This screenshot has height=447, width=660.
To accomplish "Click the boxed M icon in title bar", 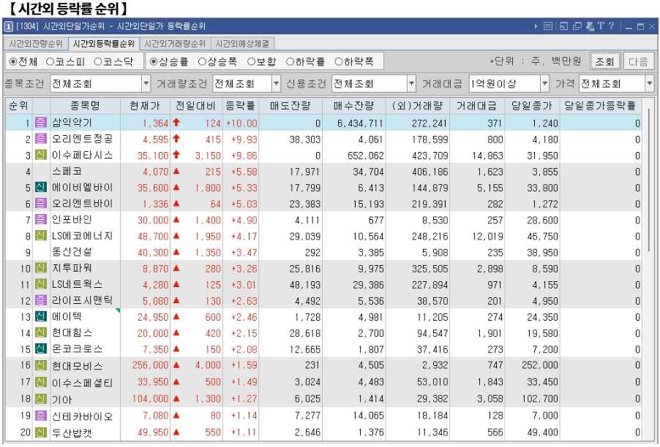I will coord(548,26).
